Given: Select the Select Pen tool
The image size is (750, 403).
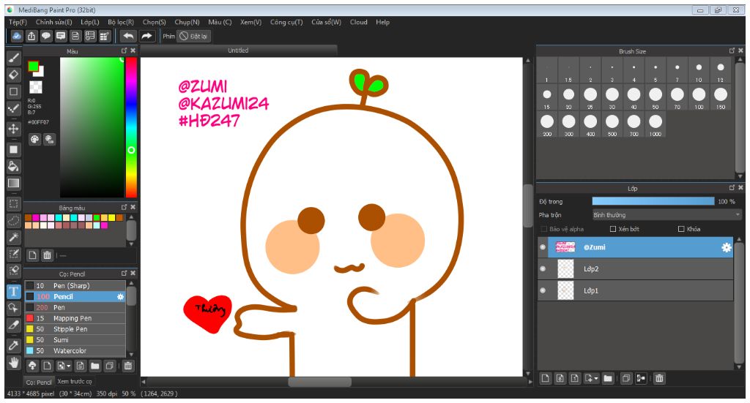Looking at the screenshot, I should [14, 254].
